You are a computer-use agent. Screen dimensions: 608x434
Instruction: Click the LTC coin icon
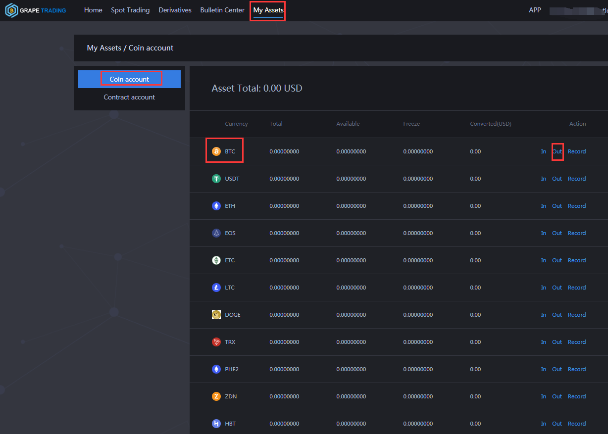point(216,288)
